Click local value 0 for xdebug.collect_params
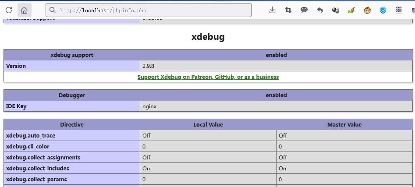Image resolution: width=415 pixels, height=187 pixels. [144, 180]
